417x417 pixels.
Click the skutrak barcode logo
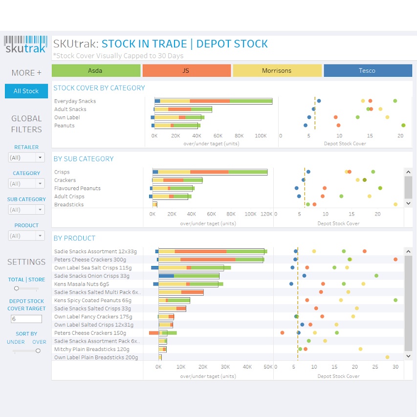click(x=26, y=44)
